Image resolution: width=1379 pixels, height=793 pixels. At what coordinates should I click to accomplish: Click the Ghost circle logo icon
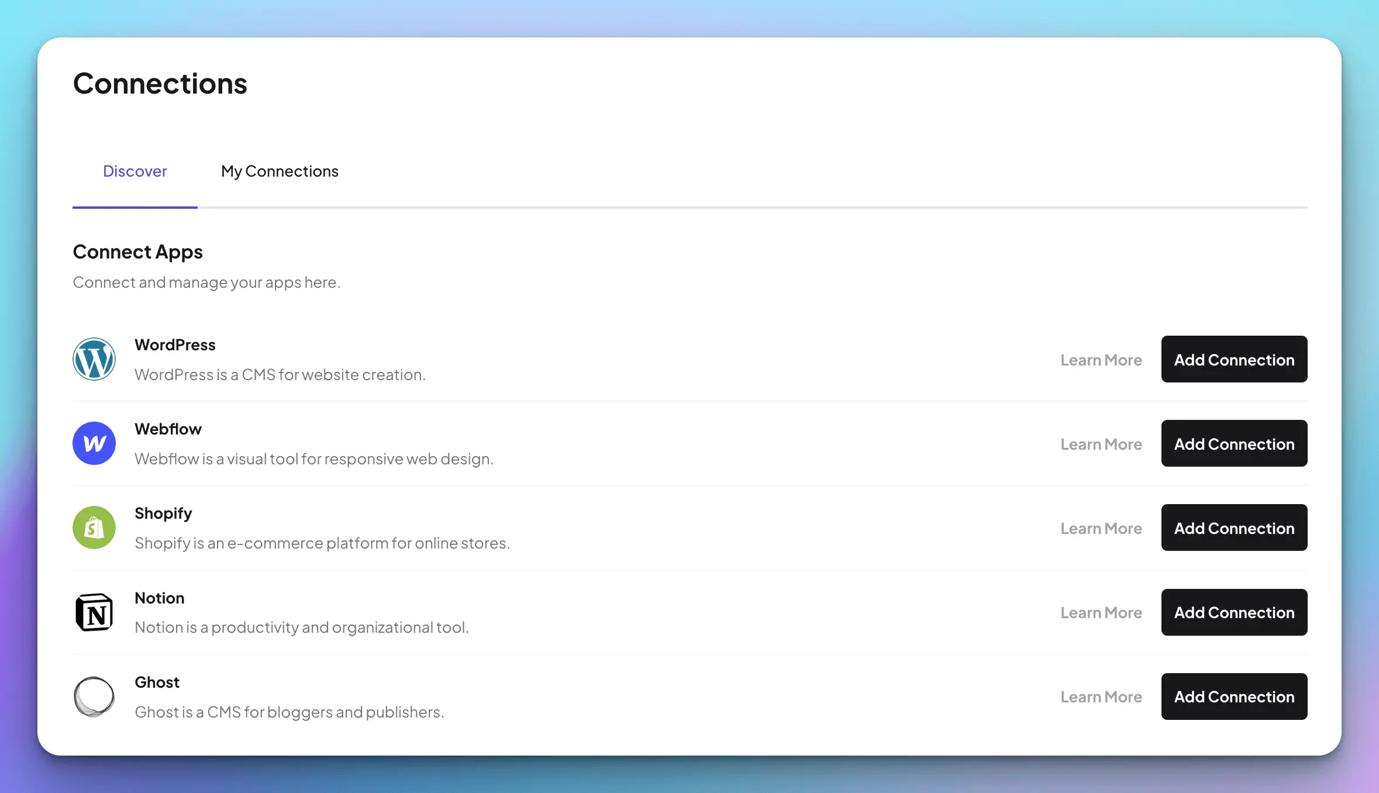94,697
